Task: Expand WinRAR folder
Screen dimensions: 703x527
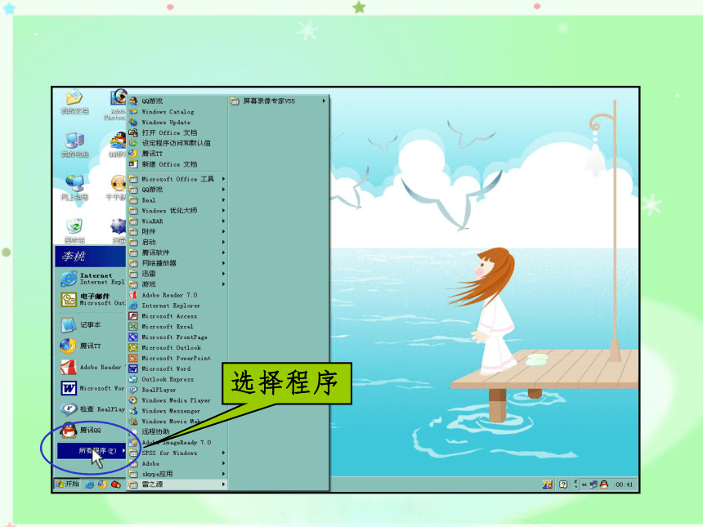Action: coord(177,221)
